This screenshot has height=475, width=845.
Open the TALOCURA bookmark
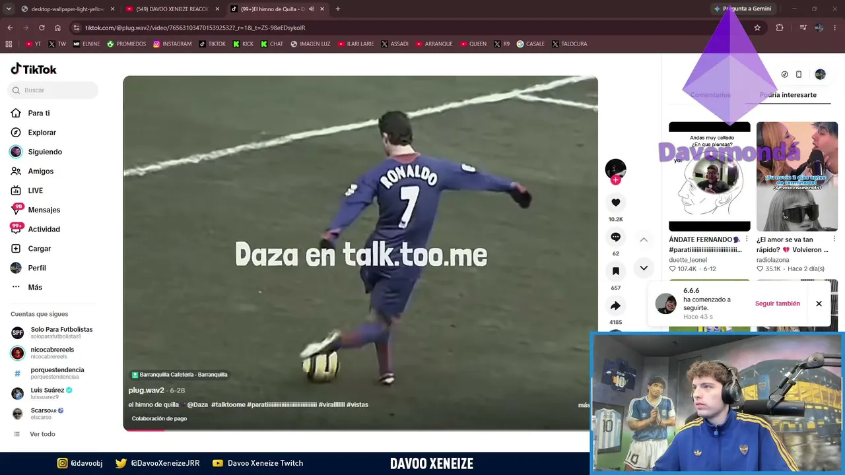(x=569, y=44)
